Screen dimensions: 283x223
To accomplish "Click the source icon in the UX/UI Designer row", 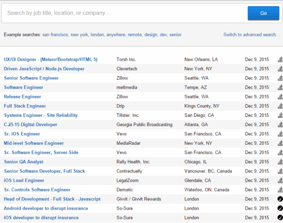I will (x=280, y=59).
